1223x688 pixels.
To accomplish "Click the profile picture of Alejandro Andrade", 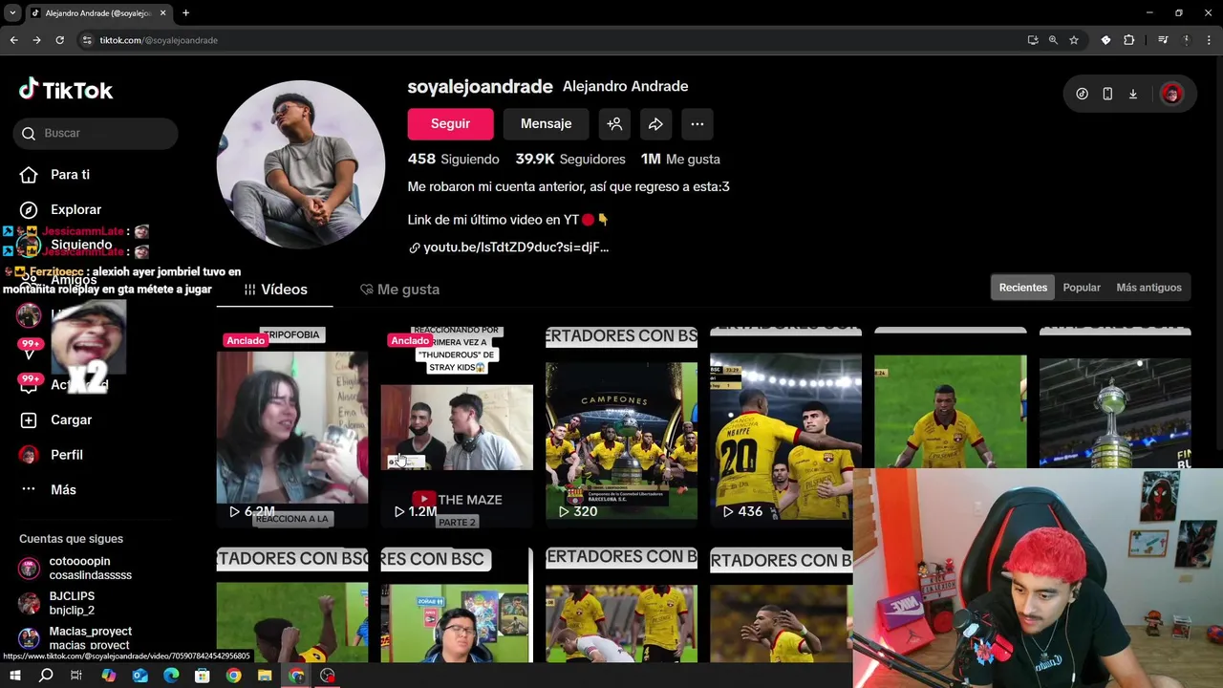I will pos(301,164).
